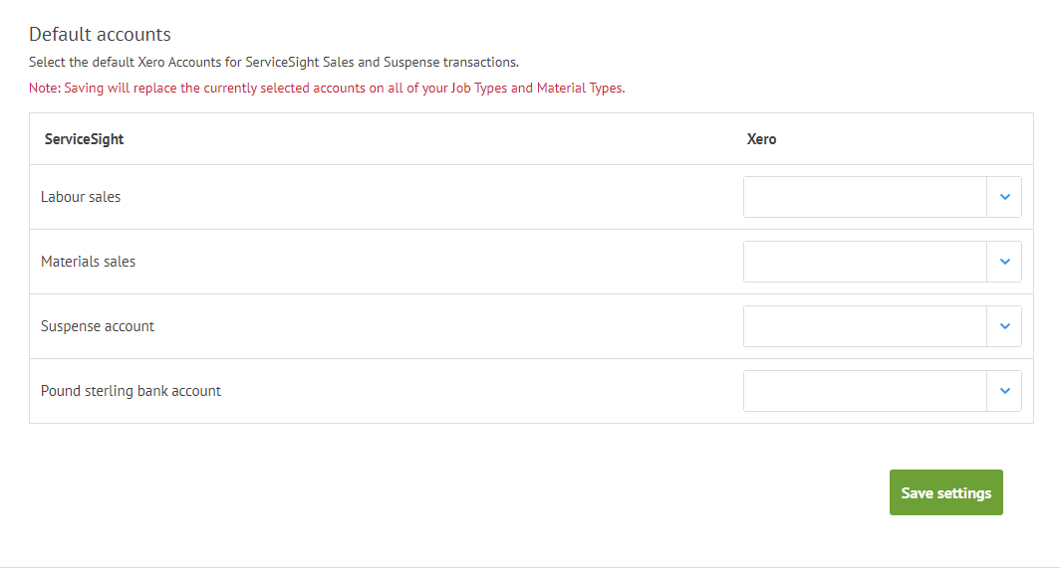The height and width of the screenshot is (568, 1060).
Task: Select the Xero column header
Action: (x=761, y=139)
